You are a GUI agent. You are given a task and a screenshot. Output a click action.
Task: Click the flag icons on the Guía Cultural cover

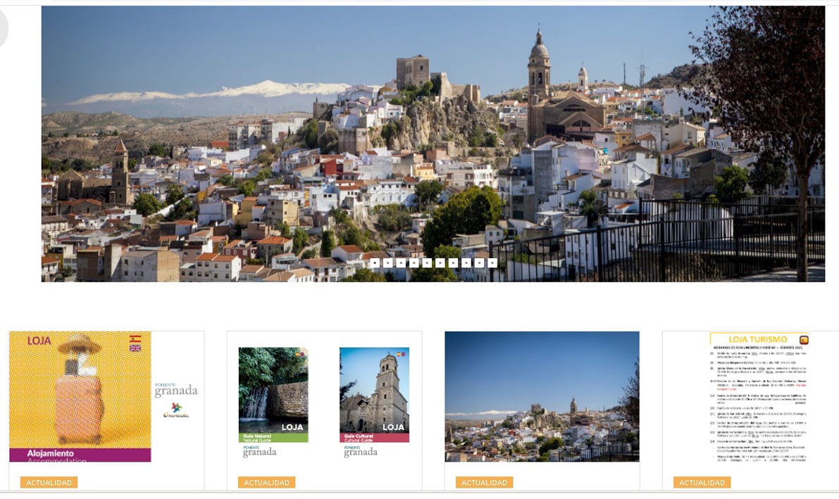(401, 355)
